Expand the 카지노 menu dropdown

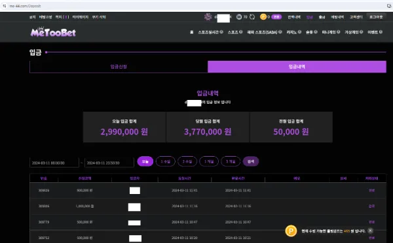(x=293, y=32)
